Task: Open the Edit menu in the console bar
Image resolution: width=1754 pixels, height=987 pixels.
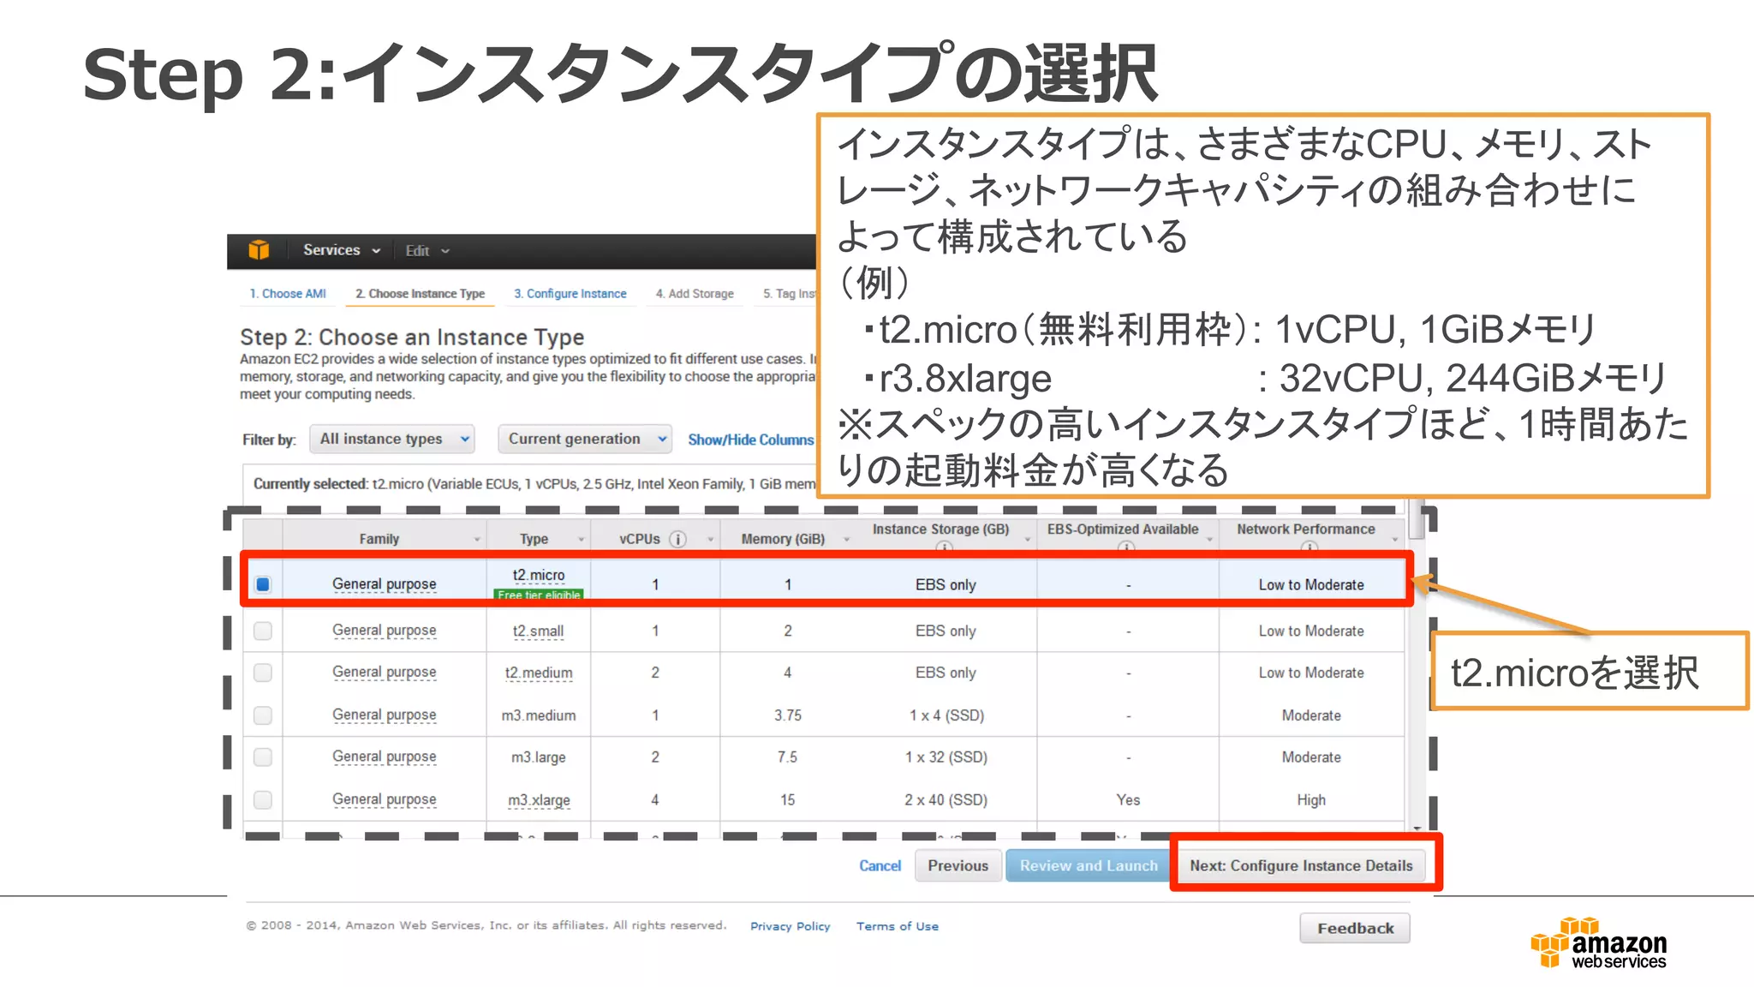Action: (x=427, y=251)
